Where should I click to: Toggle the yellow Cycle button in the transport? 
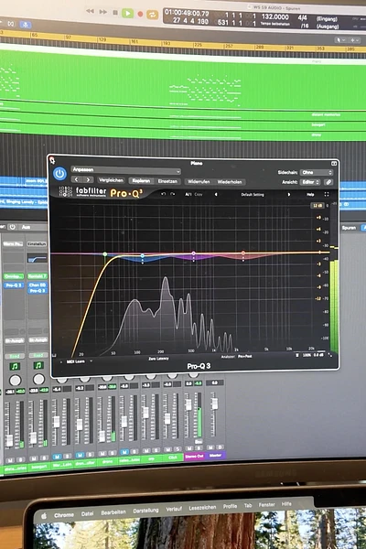(153, 15)
